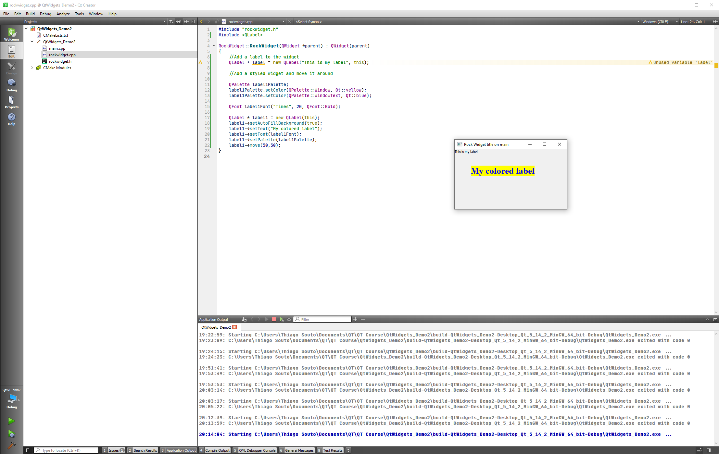Click the rockwidget.cpp tab in editor
This screenshot has width=719, height=454.
(240, 21)
